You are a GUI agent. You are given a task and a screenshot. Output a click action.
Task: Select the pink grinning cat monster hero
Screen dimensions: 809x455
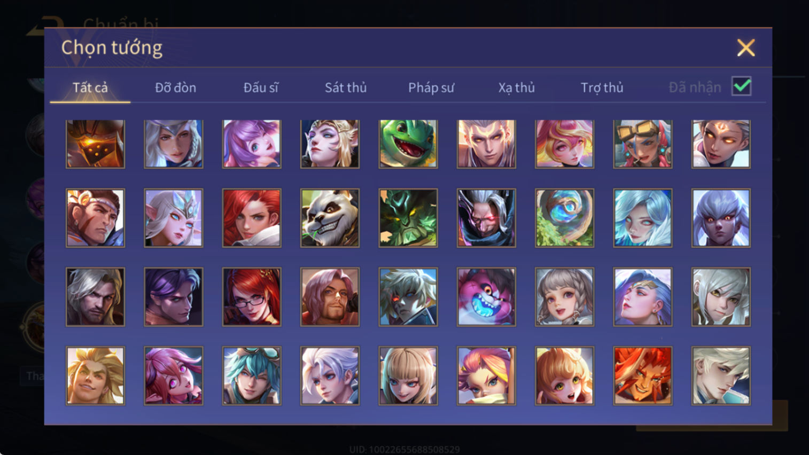click(x=486, y=297)
